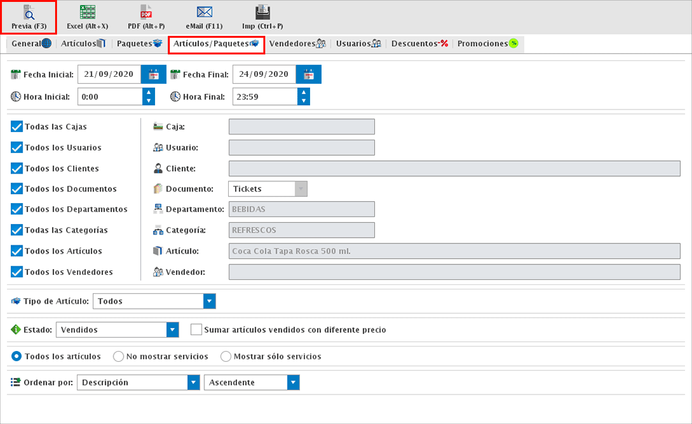Click the Previa (F3) preview icon

point(28,13)
